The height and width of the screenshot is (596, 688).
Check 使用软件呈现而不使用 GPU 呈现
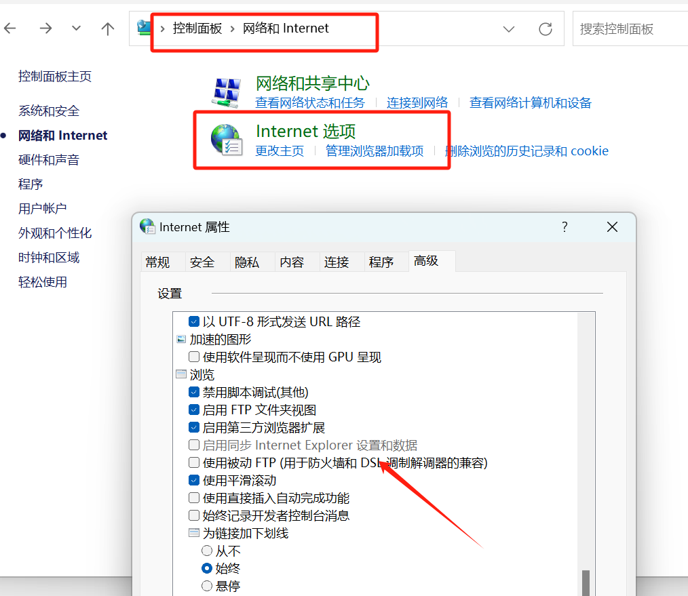pos(194,357)
